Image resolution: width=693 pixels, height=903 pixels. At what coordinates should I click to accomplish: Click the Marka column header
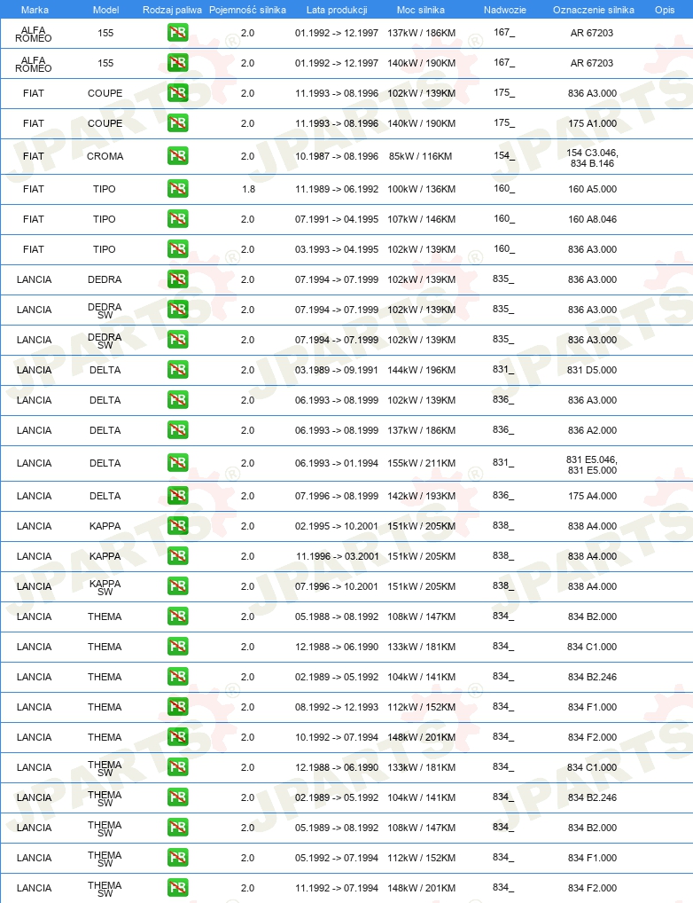[35, 10]
